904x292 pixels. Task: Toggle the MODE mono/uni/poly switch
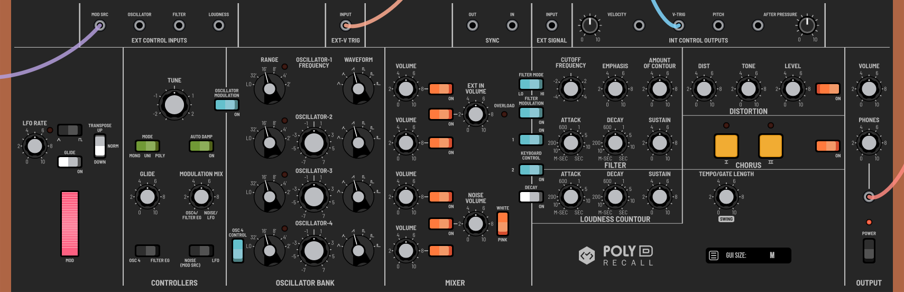[147, 146]
